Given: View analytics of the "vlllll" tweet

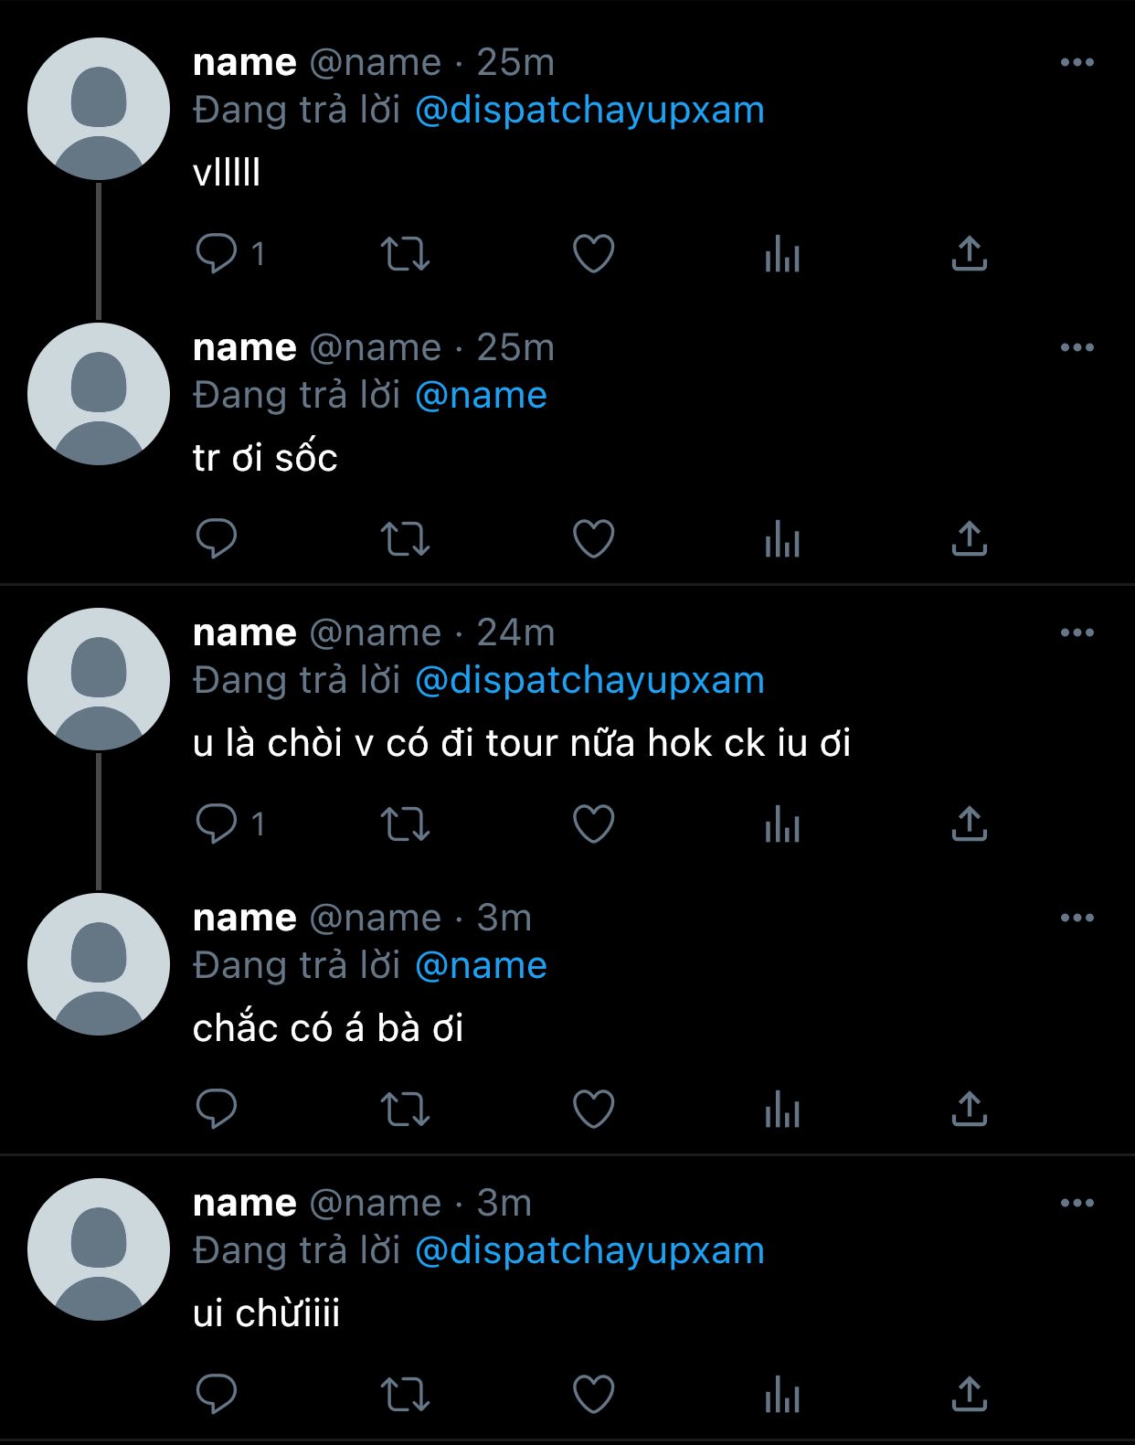Looking at the screenshot, I should (782, 253).
